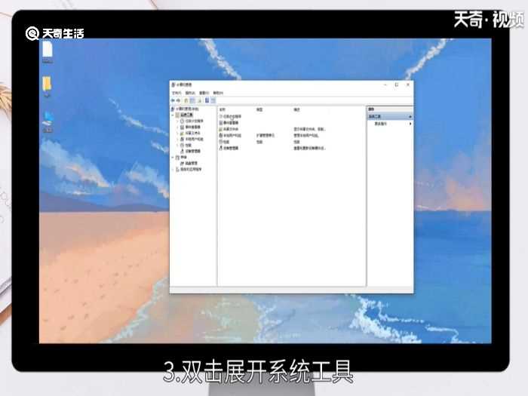This screenshot has width=528, height=396.
Task: Expand 本地用户和组 arrow in the tree
Action: (177, 139)
